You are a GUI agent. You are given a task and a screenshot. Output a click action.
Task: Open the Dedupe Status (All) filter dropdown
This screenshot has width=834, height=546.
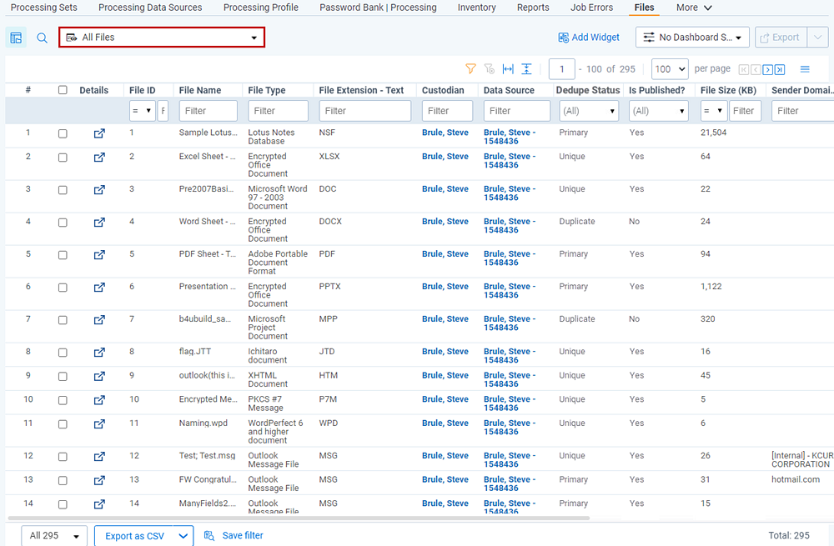point(588,111)
